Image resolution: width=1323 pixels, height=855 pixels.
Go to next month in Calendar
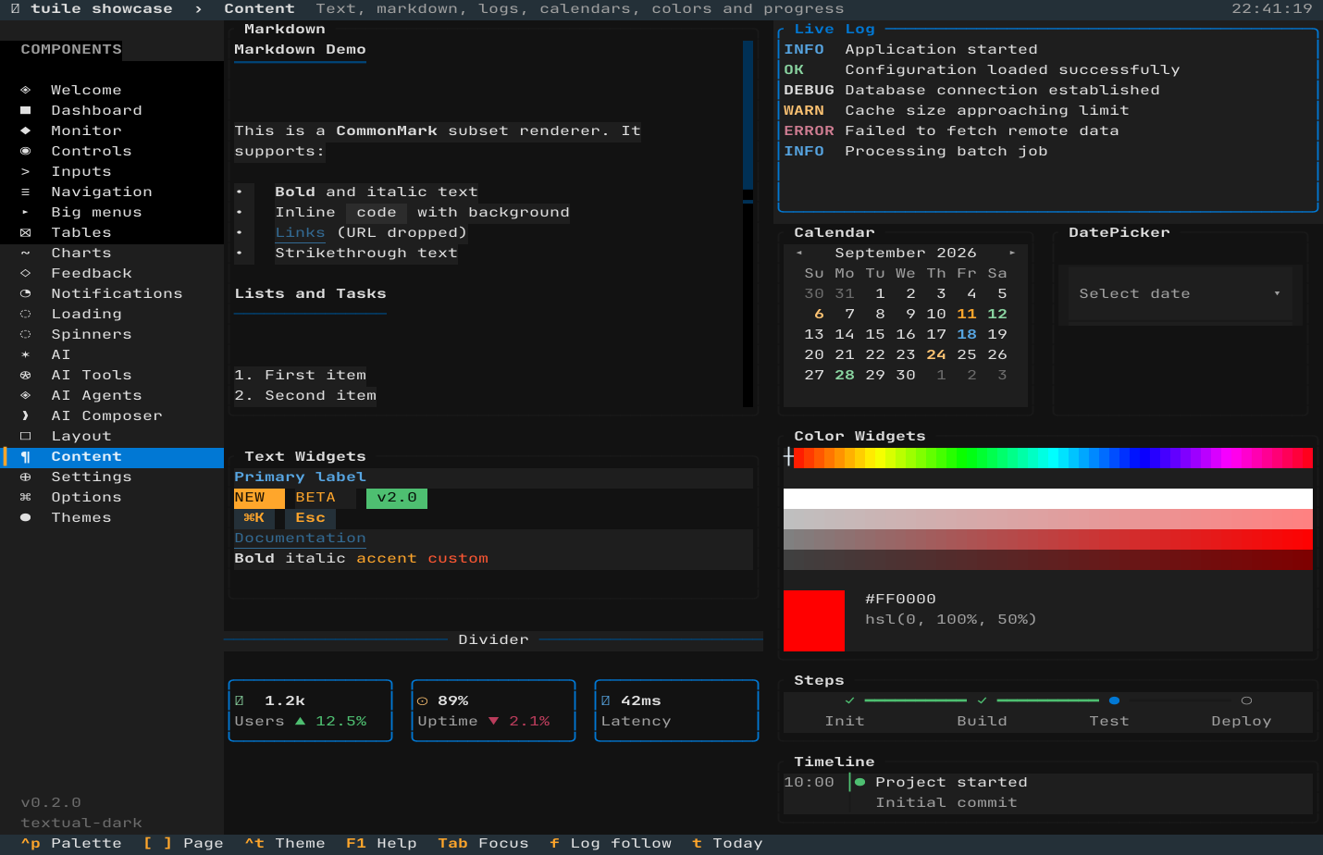click(1012, 253)
